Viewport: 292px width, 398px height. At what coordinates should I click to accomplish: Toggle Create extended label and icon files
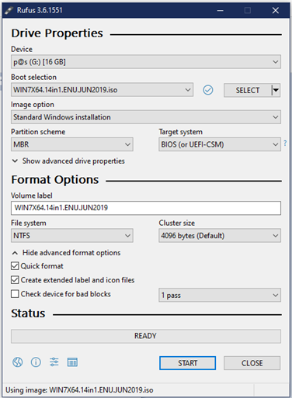(15, 280)
